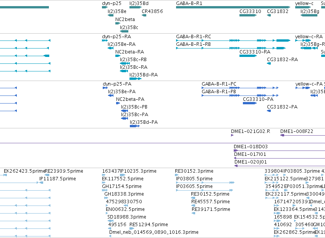Click NC2beta-PA protein label
325x238 pixels.
(130, 99)
